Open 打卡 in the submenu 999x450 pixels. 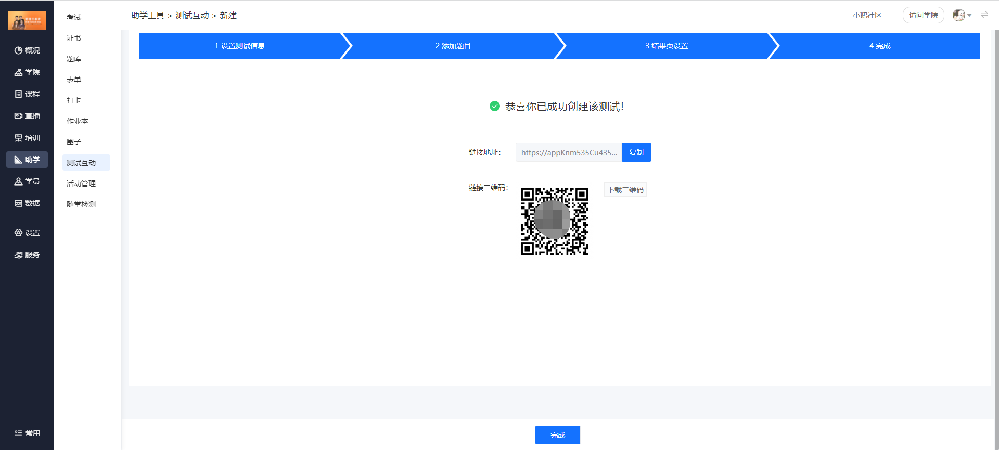click(74, 100)
